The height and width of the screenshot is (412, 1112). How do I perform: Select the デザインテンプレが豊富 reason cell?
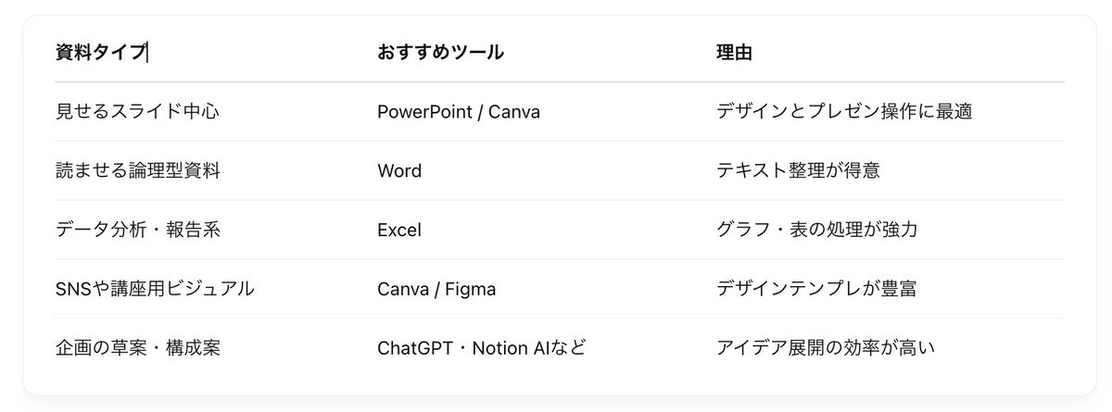click(x=816, y=289)
